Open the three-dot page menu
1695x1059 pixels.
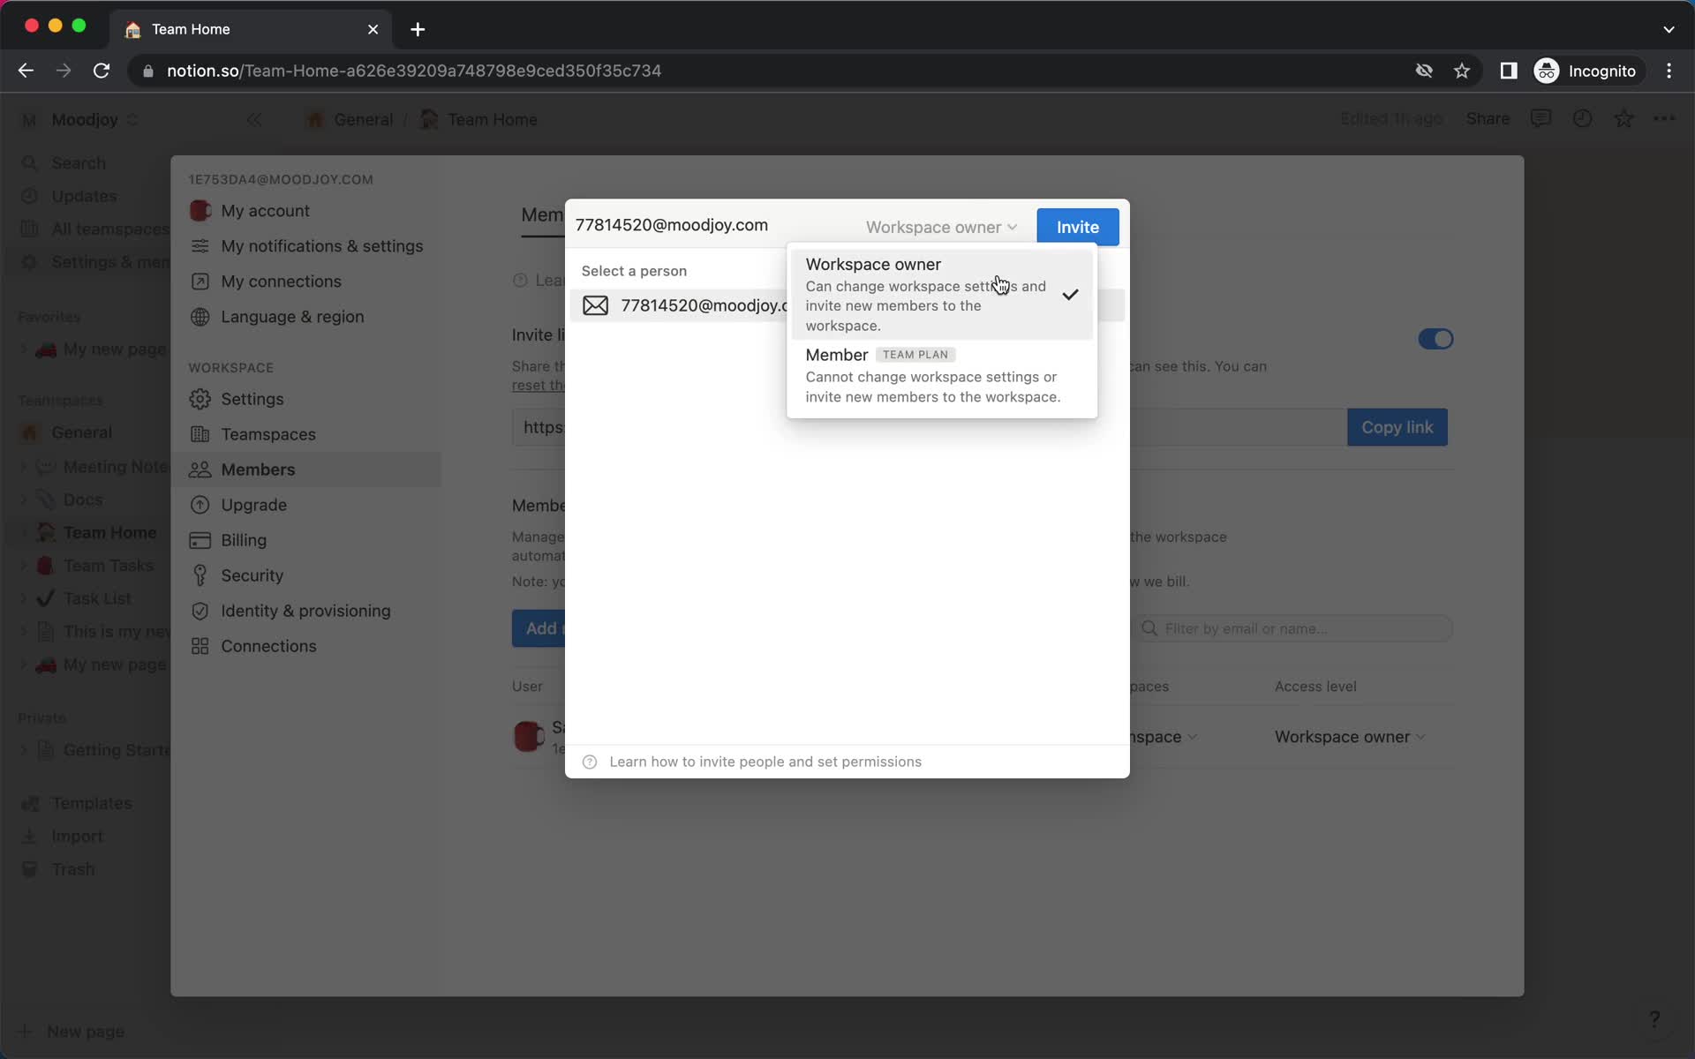[x=1664, y=119]
